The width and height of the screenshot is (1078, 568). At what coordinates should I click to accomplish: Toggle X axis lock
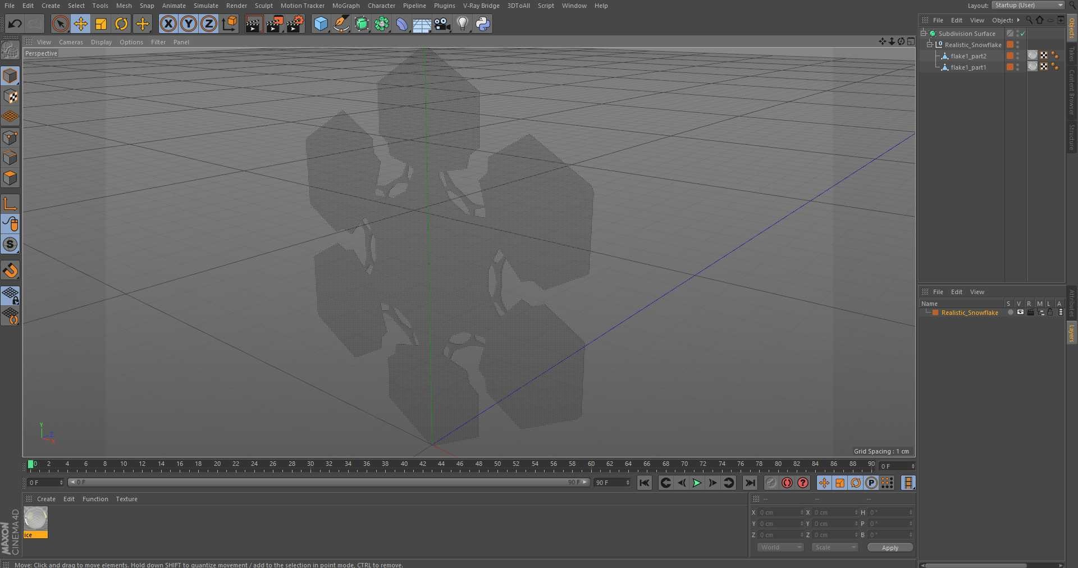coord(168,24)
